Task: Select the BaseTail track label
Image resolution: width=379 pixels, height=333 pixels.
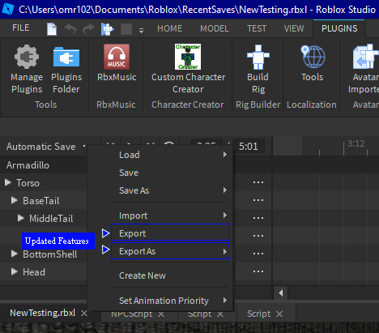Action: tap(41, 201)
